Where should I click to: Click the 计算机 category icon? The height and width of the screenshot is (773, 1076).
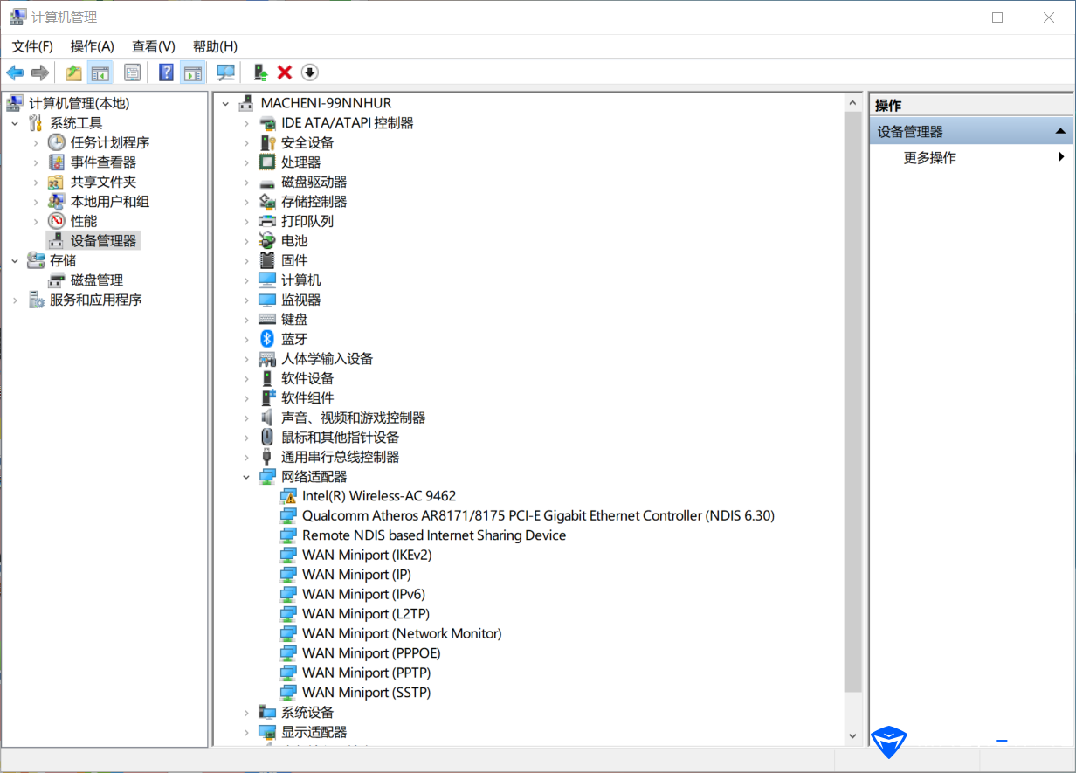tap(267, 280)
